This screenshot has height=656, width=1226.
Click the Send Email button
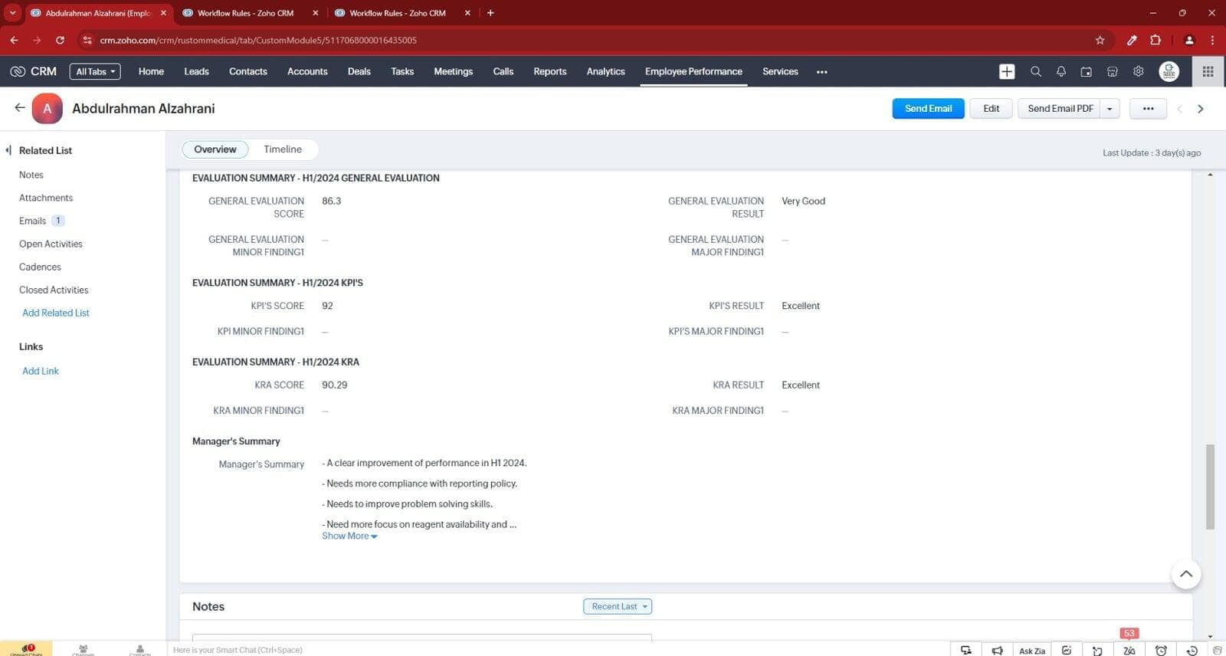(928, 109)
